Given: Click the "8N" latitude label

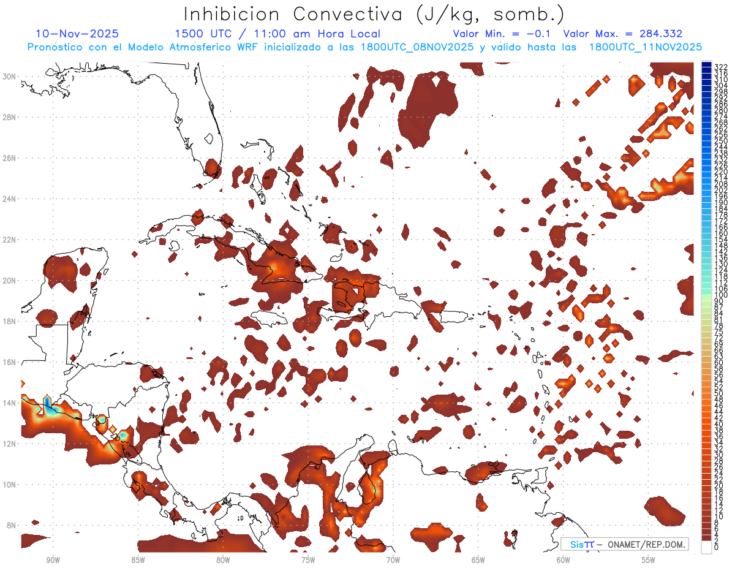Looking at the screenshot, I should coord(12,525).
